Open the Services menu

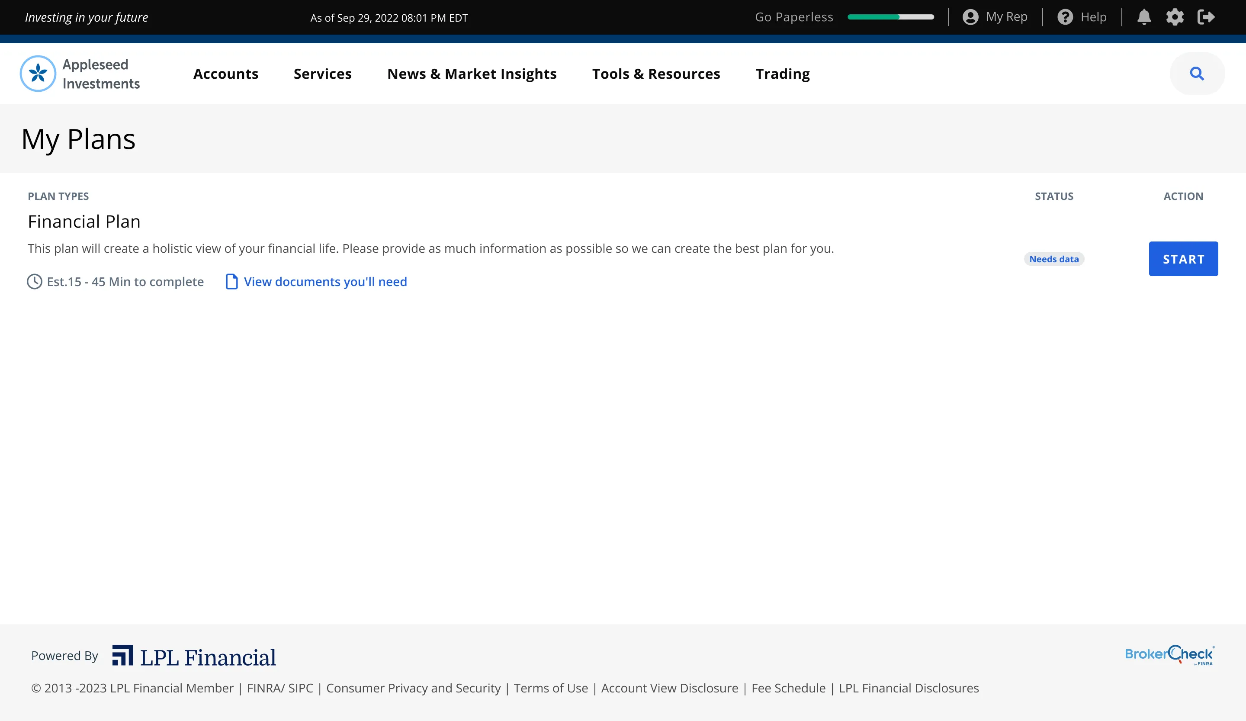click(322, 74)
